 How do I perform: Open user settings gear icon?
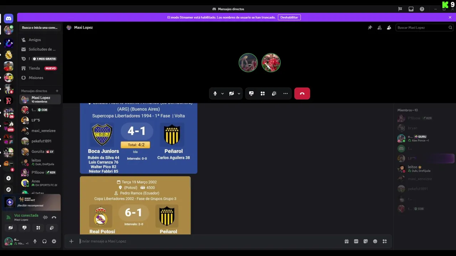coord(54,241)
